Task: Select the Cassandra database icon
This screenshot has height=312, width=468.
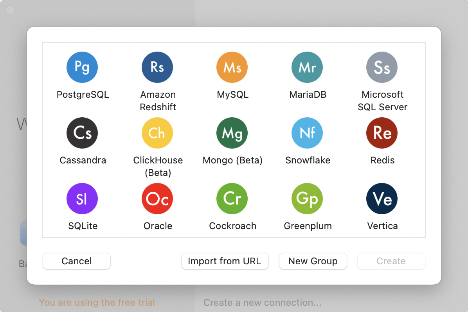Action: pyautogui.click(x=82, y=133)
